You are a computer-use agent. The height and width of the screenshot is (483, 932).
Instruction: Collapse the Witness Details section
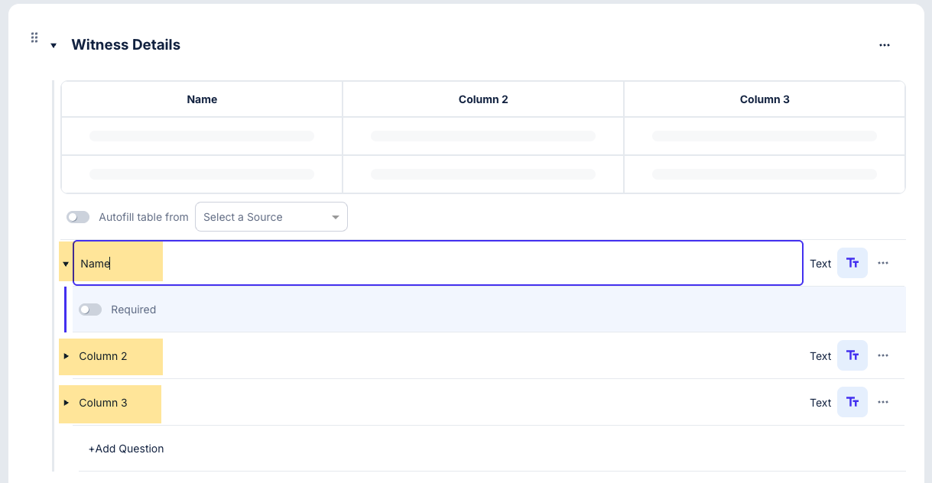54,46
